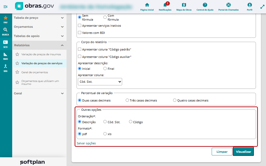Toggle fullscreen with the expand arrows icon
Image resolution: width=266 pixels, height=166 pixels.
click(262, 7)
